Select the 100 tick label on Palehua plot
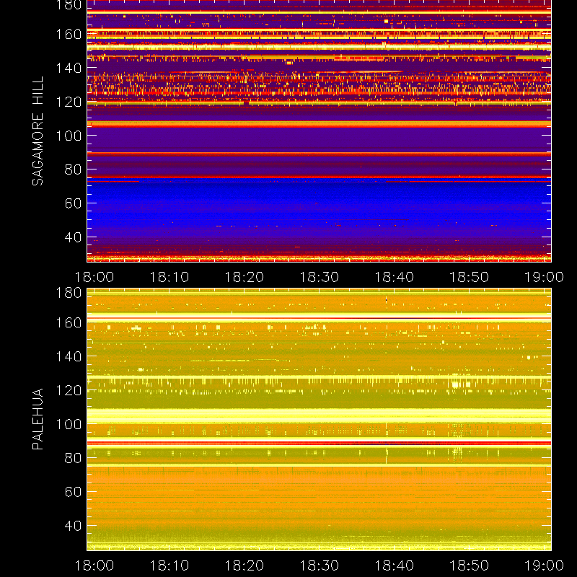 pos(69,424)
